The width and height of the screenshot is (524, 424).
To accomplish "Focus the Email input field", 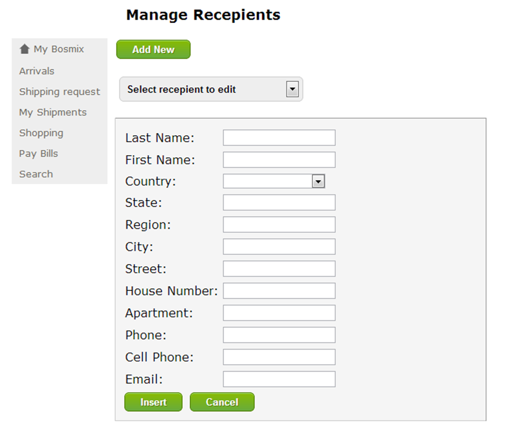I will coord(279,379).
